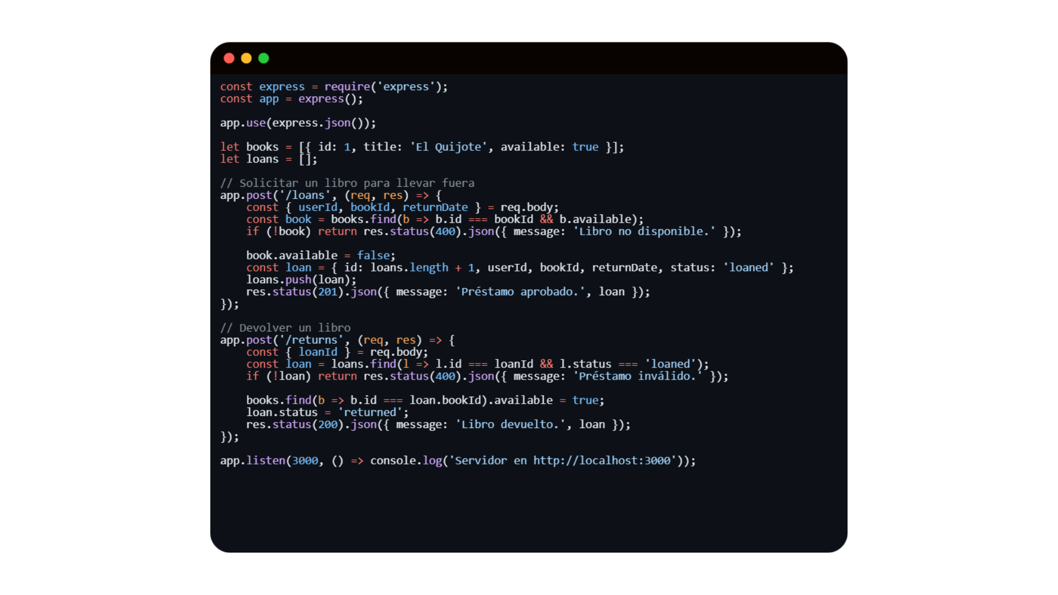Click the book.available = false line
Viewport: 1058px width, 595px height.
[x=320, y=256]
